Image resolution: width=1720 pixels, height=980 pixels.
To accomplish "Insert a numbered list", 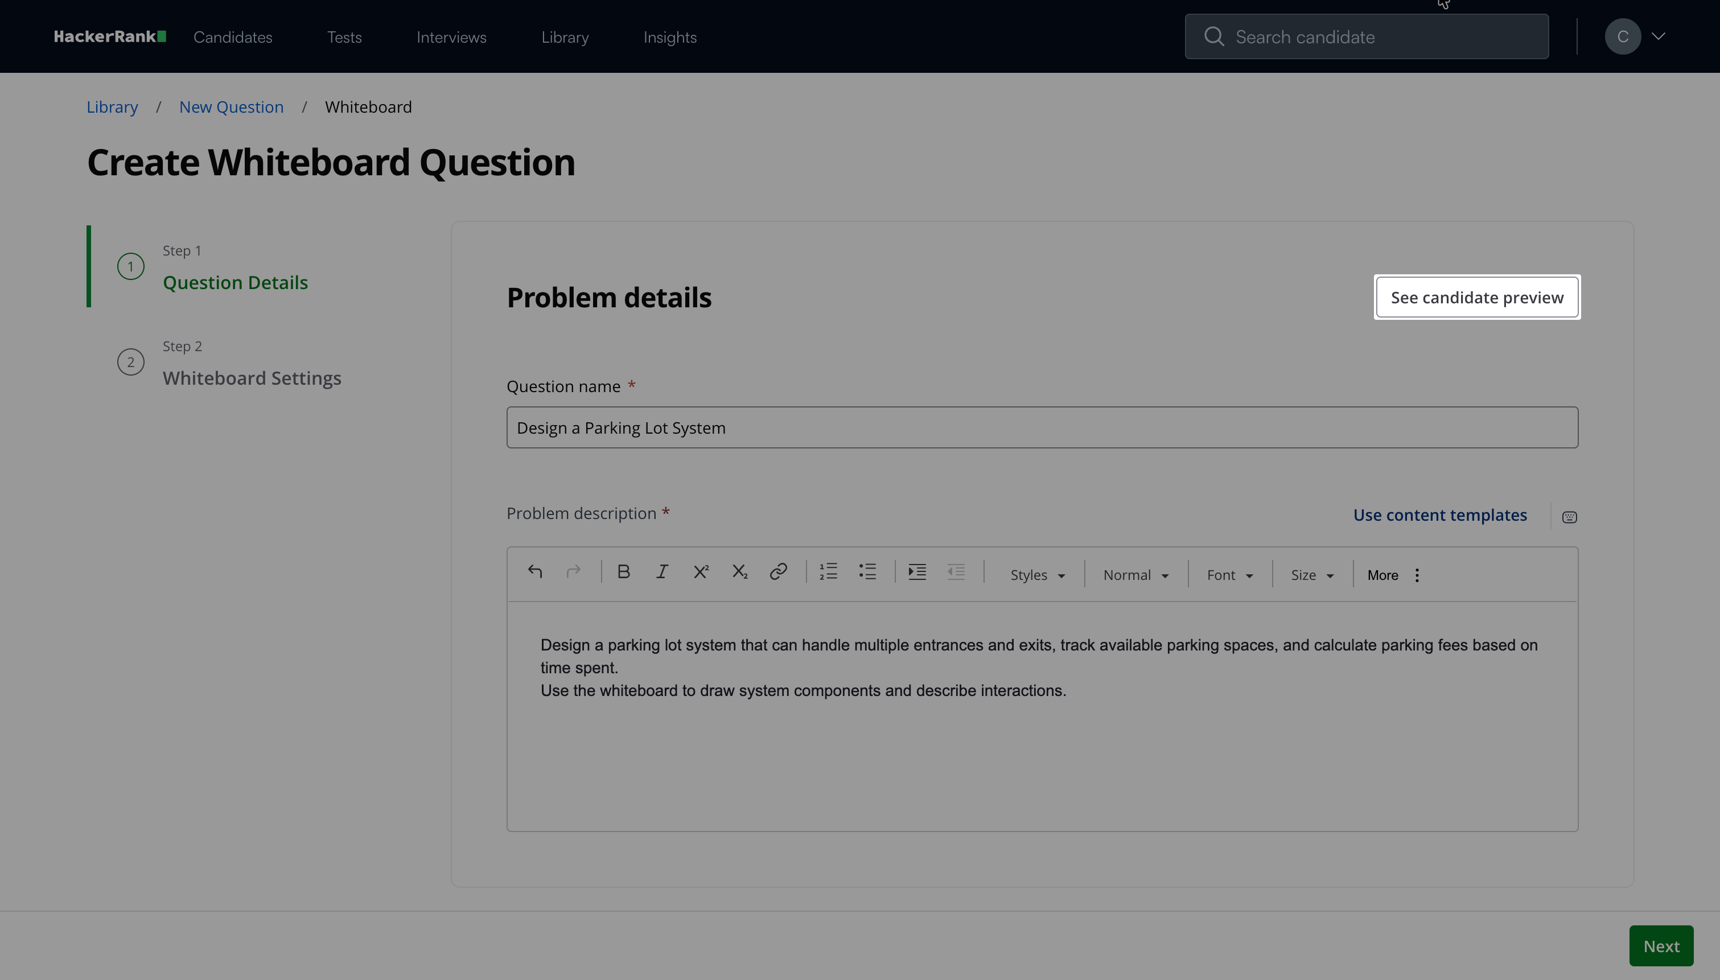I will pos(828,572).
